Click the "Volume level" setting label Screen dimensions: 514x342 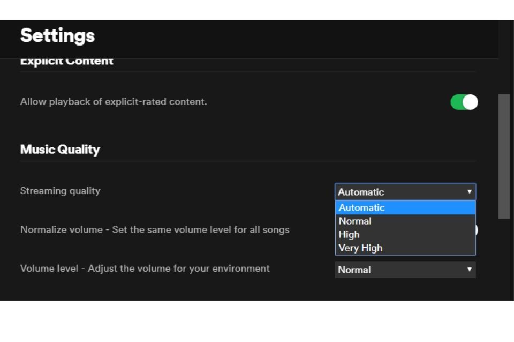pyautogui.click(x=144, y=269)
